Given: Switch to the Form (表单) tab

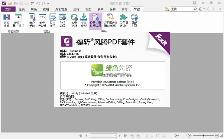Looking at the screenshot, I should tap(100, 9).
